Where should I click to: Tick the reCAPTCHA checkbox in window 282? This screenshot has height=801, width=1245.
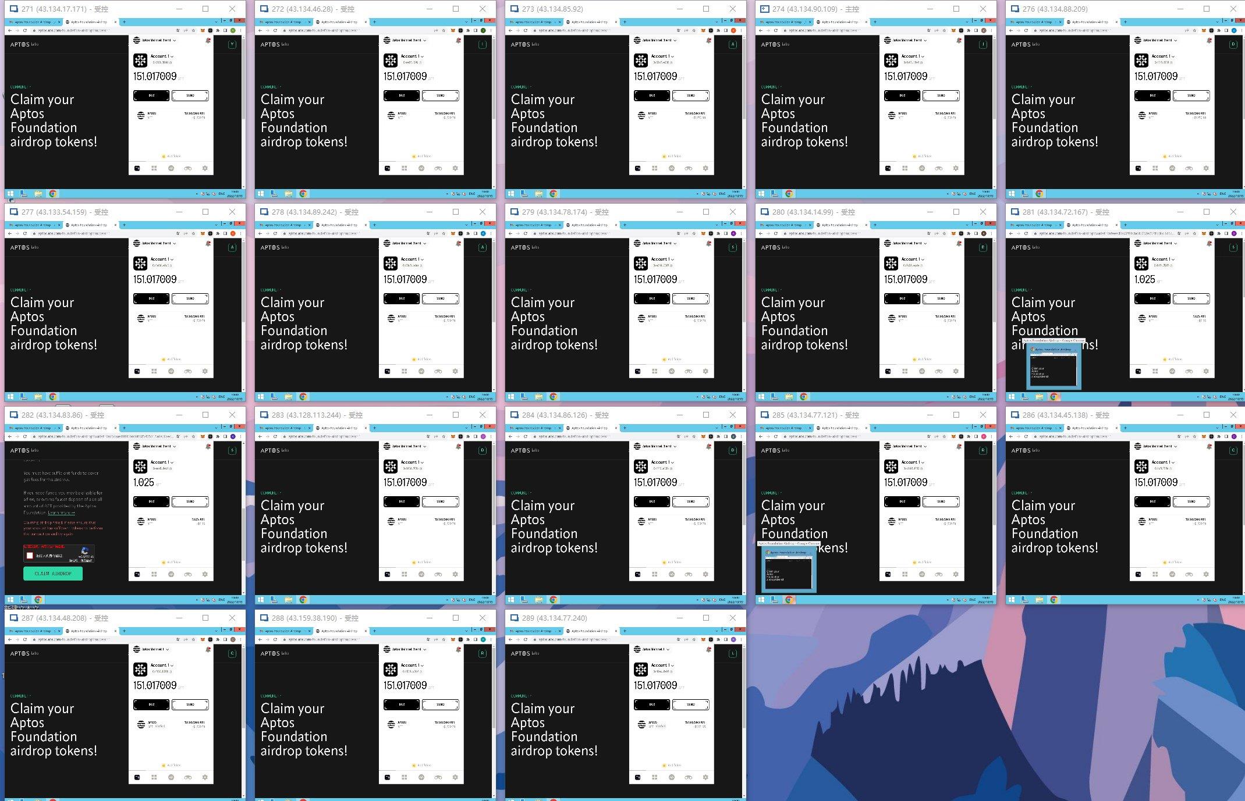pos(30,556)
